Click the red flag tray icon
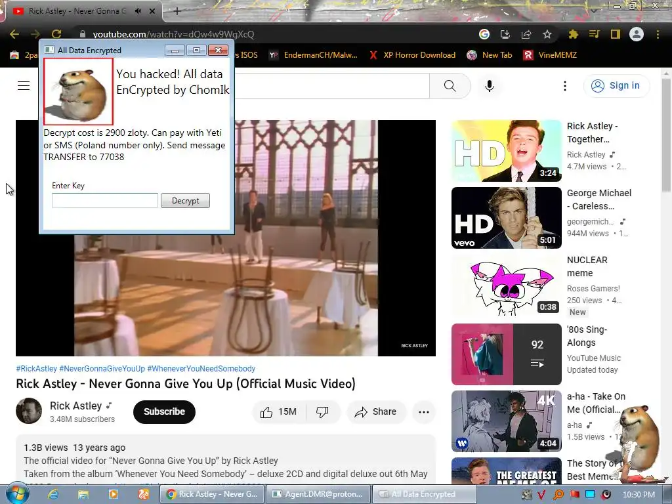672x504 pixels. point(574,495)
